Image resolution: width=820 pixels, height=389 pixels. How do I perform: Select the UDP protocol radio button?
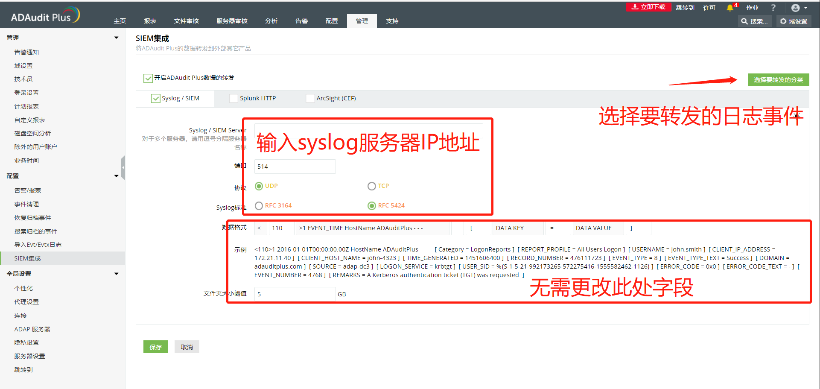click(x=259, y=186)
